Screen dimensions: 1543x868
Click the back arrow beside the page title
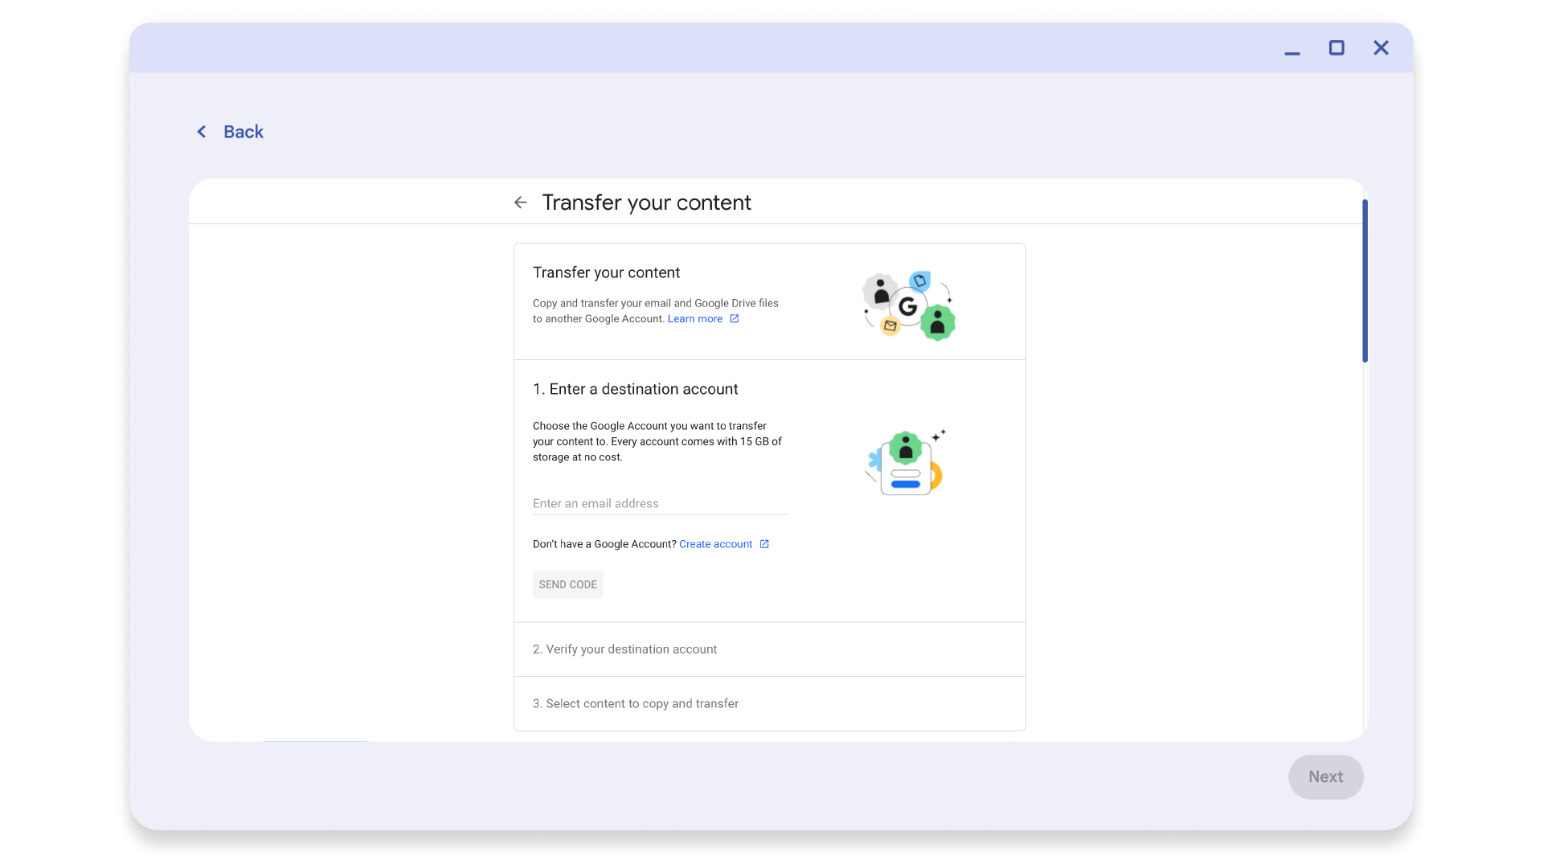click(520, 203)
